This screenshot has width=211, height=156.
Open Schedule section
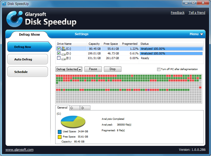28,72
